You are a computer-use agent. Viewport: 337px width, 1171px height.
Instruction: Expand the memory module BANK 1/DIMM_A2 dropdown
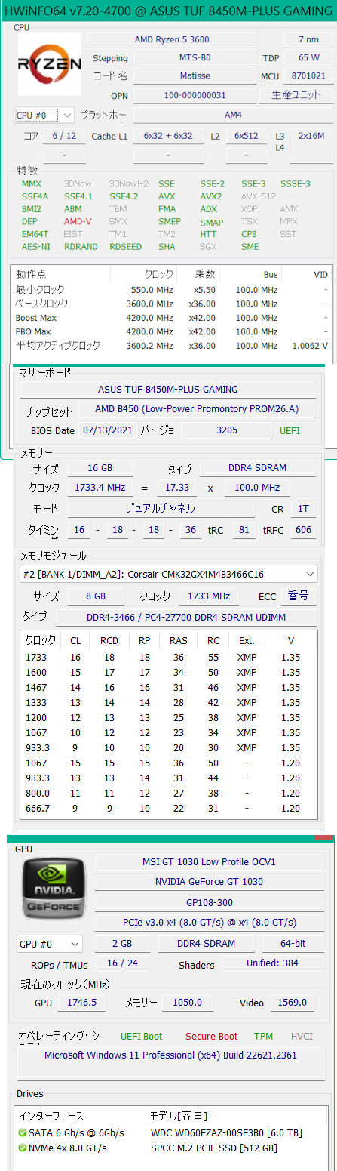click(169, 574)
